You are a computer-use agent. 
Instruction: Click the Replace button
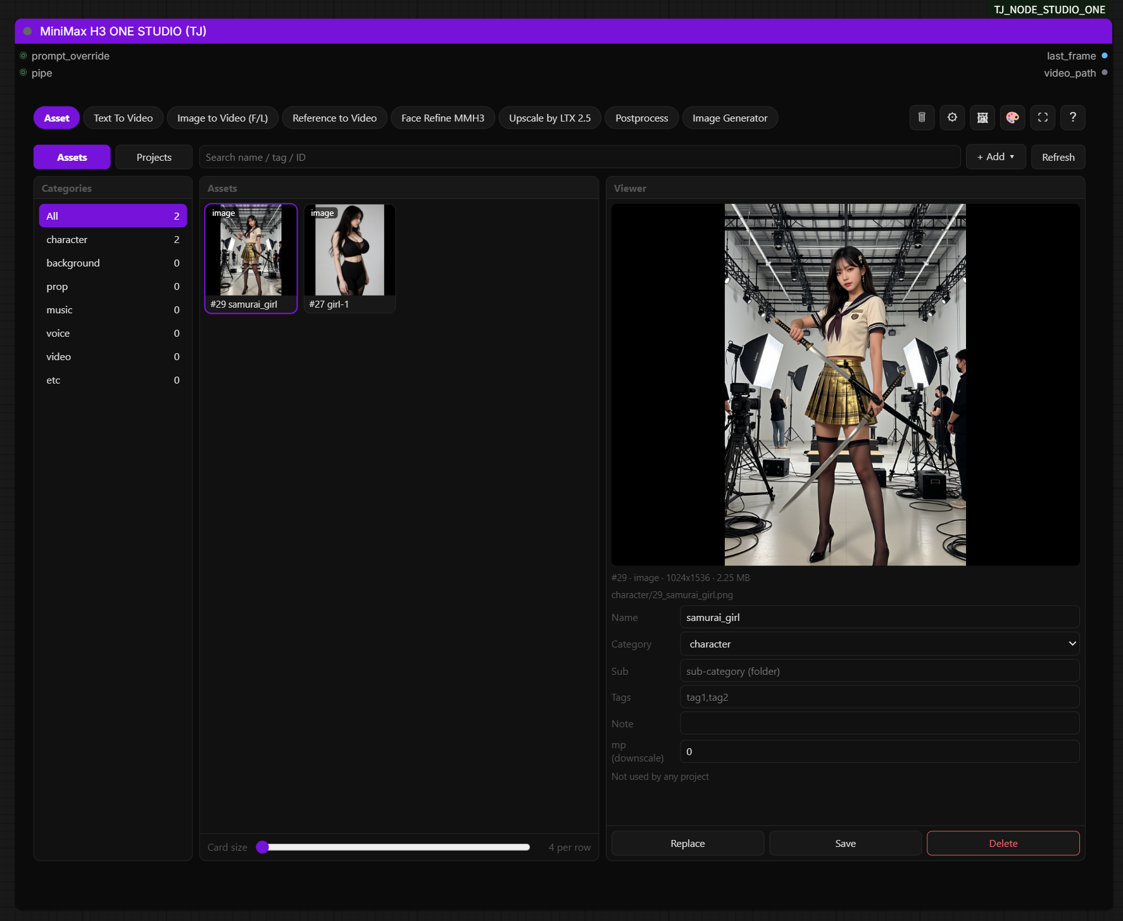coord(687,843)
